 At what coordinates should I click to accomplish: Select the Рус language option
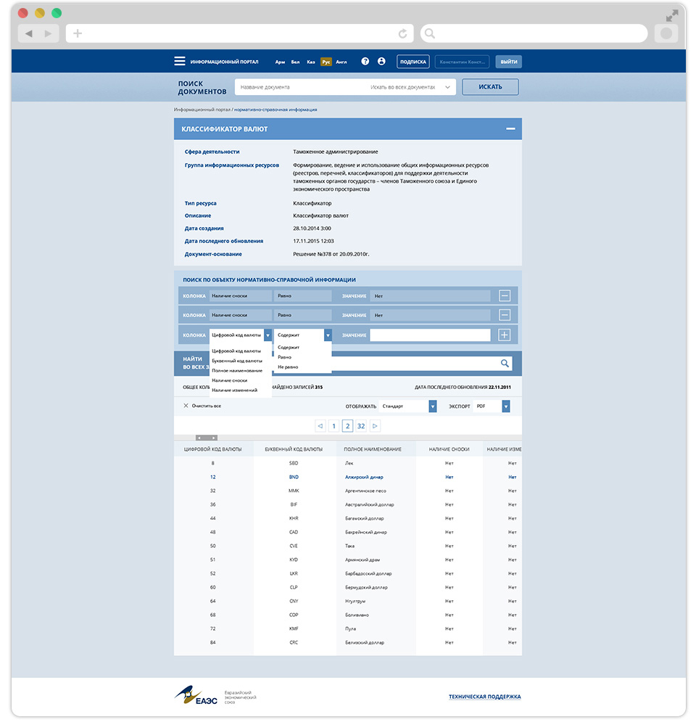[x=326, y=62]
